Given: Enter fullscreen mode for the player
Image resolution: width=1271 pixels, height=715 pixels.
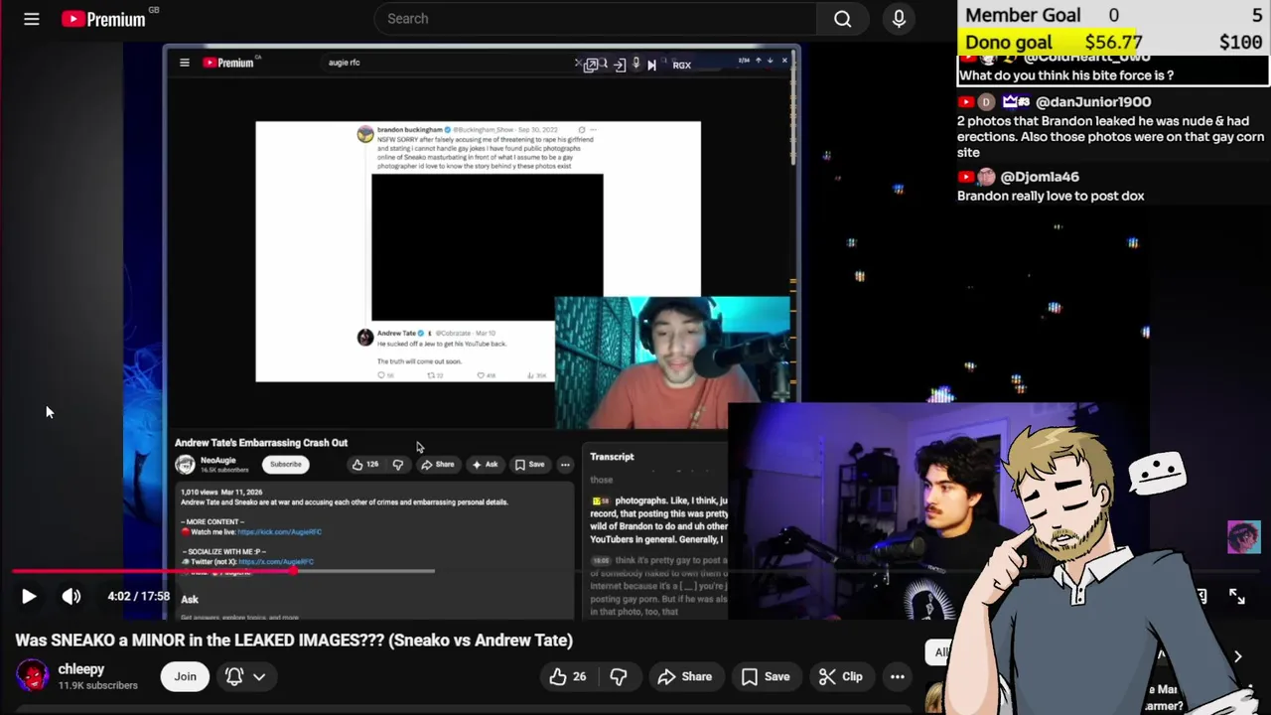Looking at the screenshot, I should pyautogui.click(x=1237, y=596).
